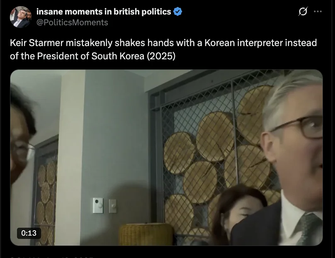Viewport: 335px width, 258px height.
Task: Click the blue verified checkmark badge
Action: coord(177,12)
